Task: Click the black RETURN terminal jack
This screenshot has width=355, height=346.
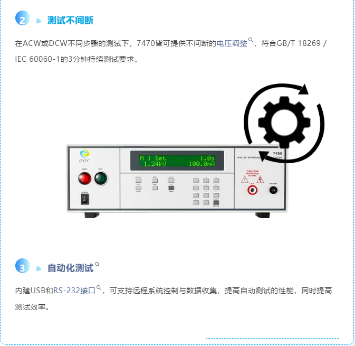Action: pos(273,190)
